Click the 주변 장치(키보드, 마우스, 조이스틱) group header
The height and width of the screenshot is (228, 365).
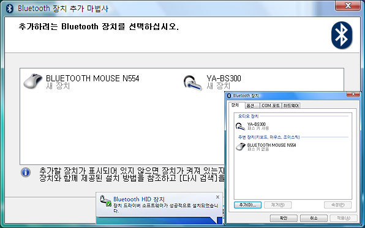269,137
